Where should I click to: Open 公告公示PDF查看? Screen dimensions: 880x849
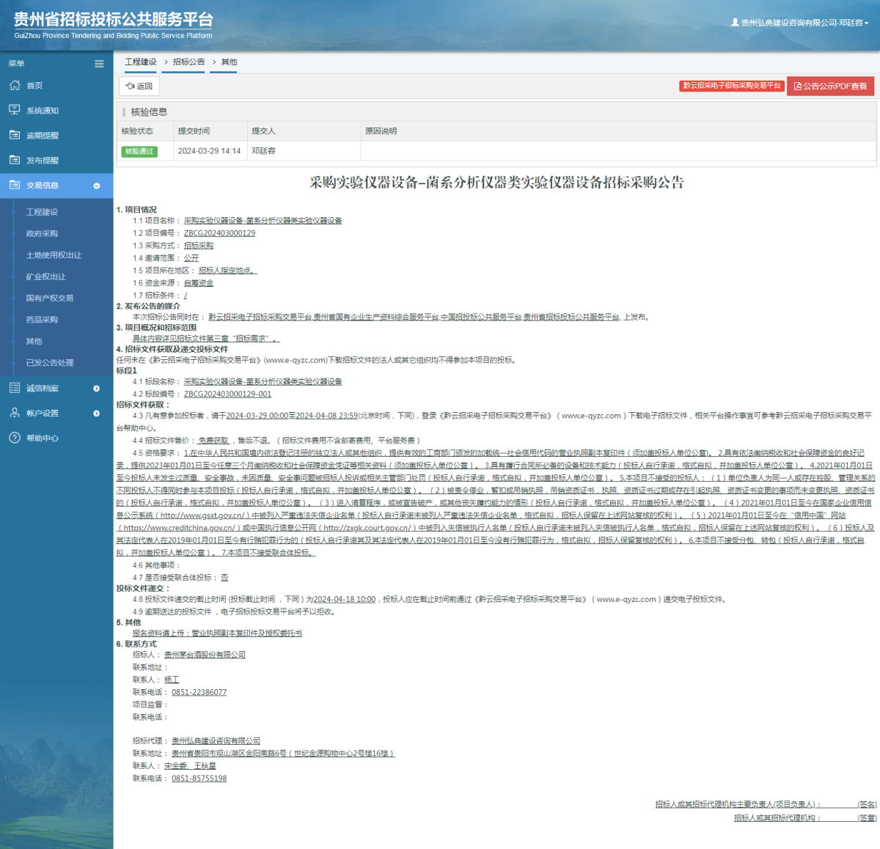click(830, 86)
